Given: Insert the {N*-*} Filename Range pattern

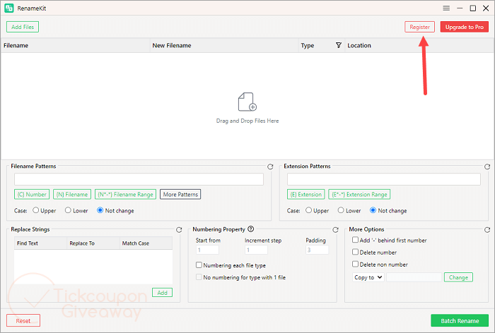Looking at the screenshot, I should 125,195.
